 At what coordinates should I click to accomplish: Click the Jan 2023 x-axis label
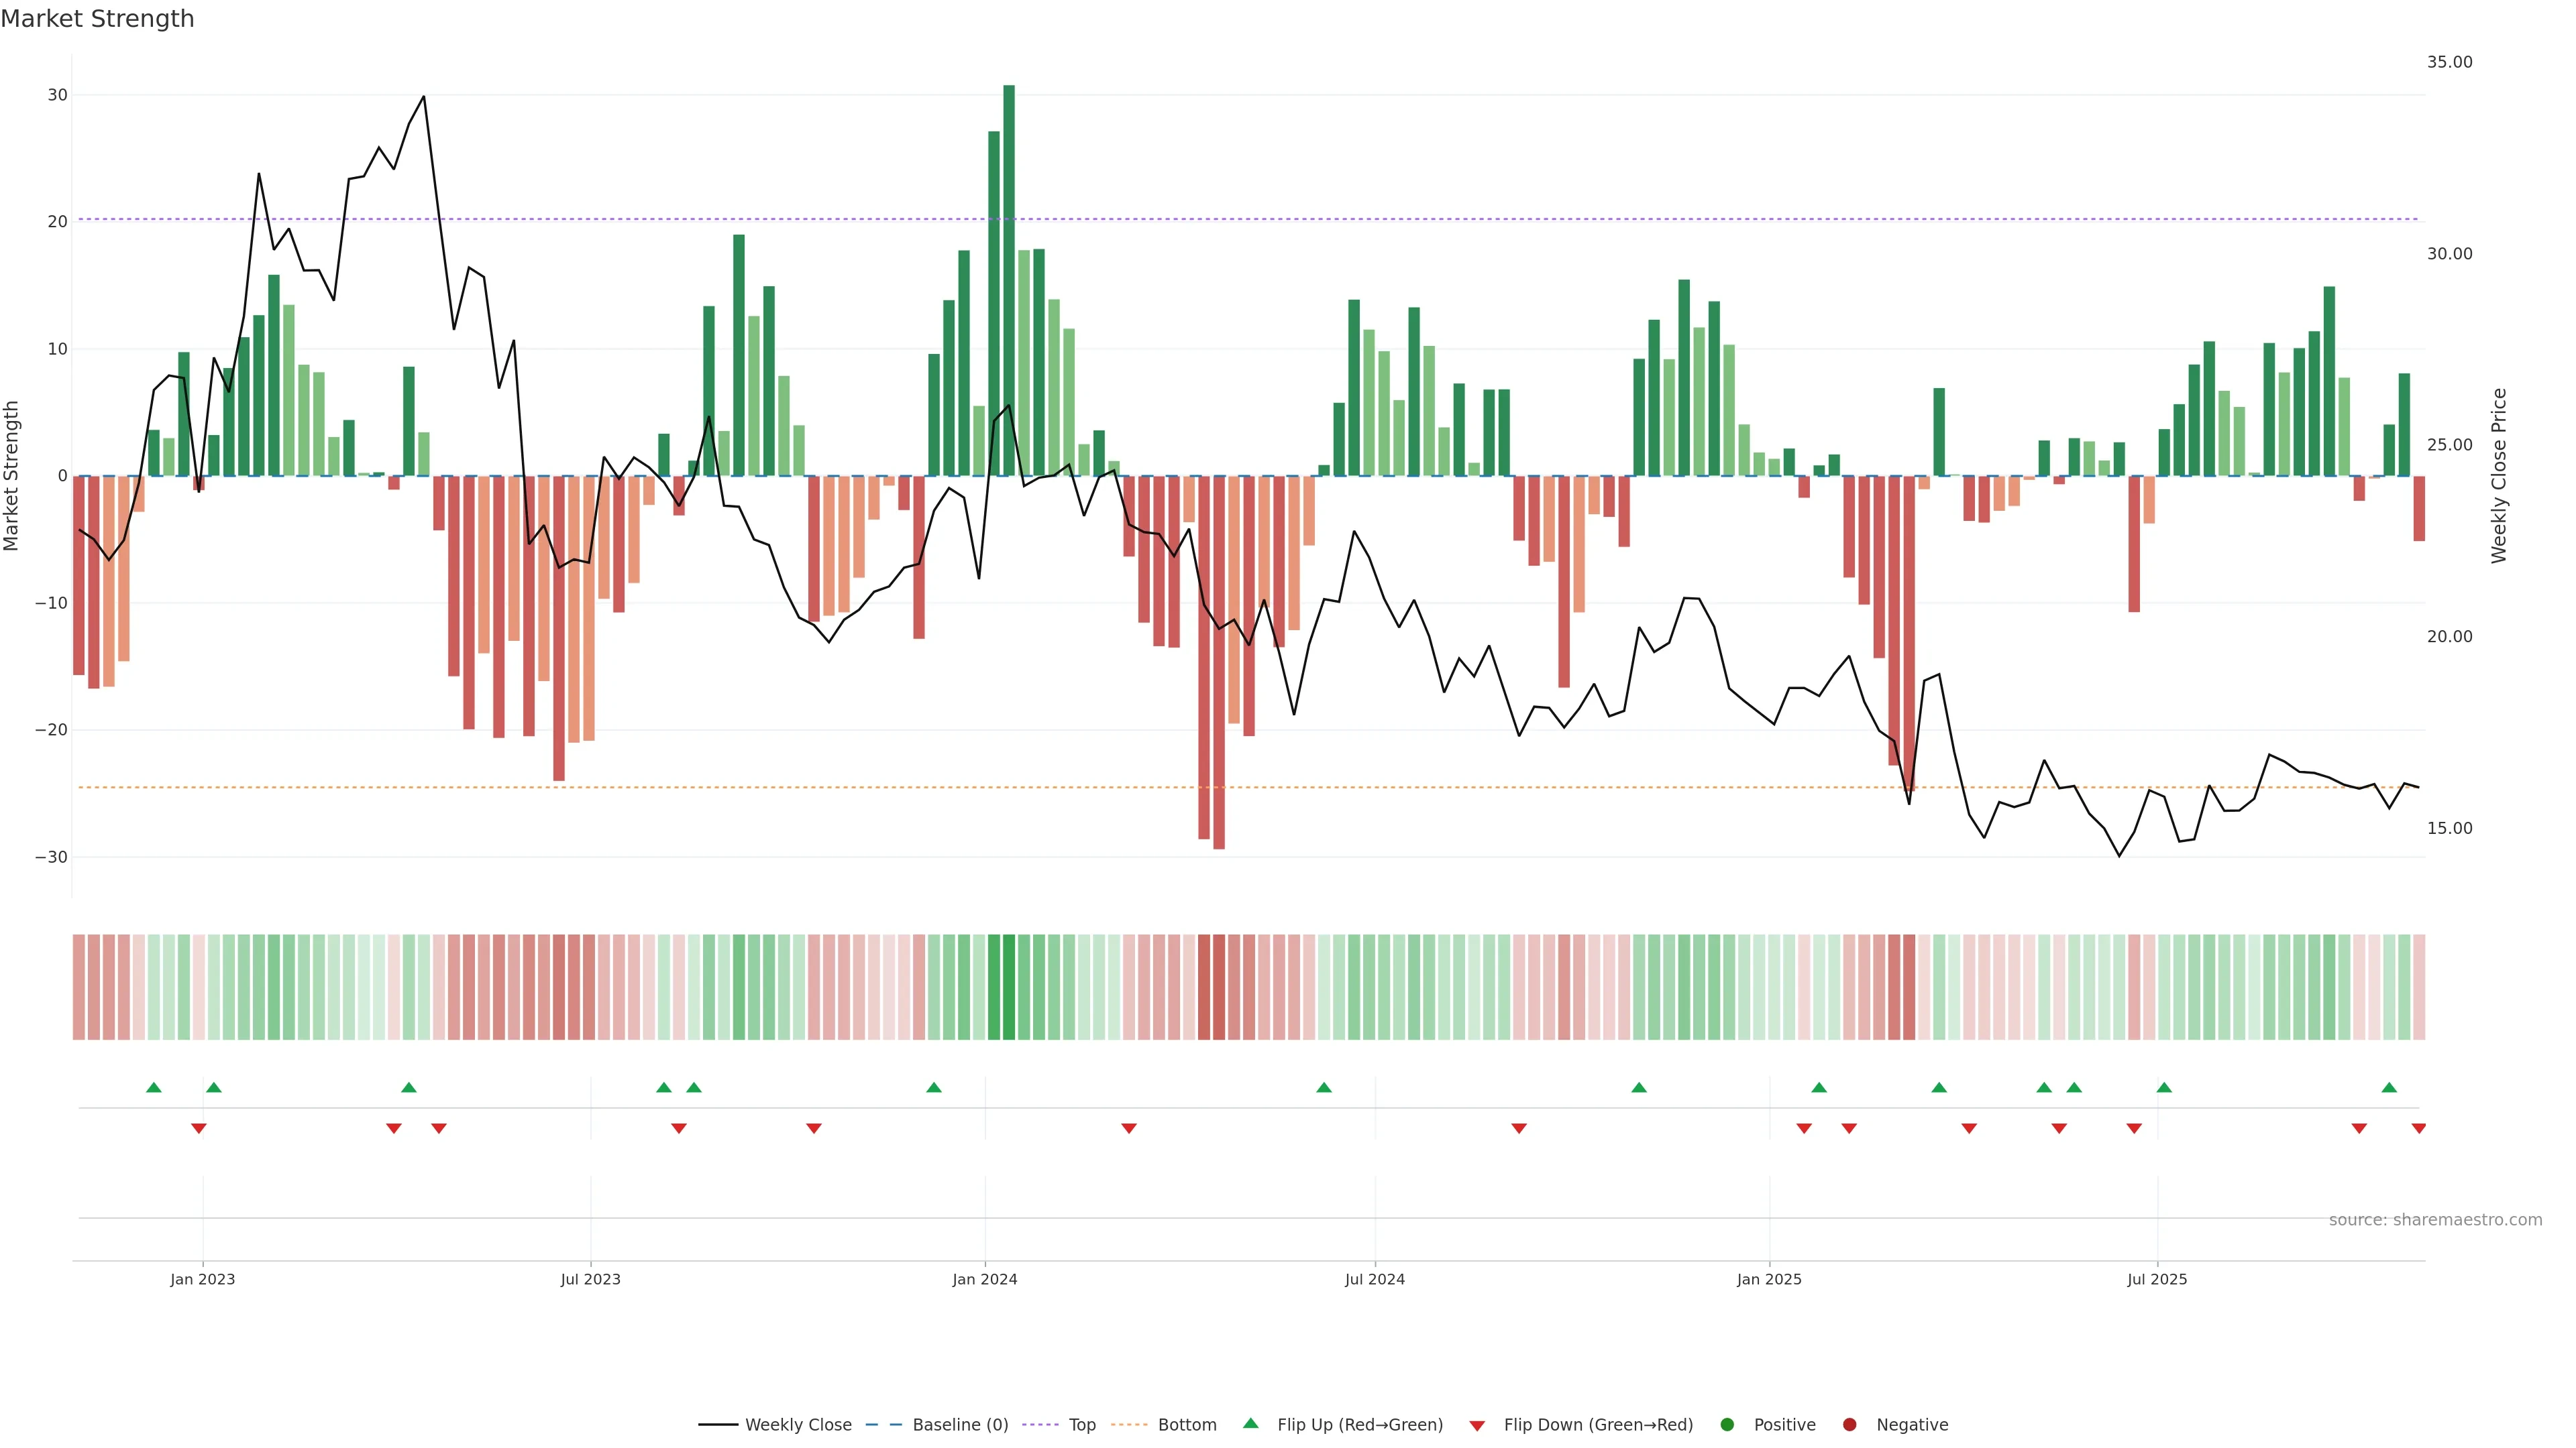pyautogui.click(x=203, y=1279)
